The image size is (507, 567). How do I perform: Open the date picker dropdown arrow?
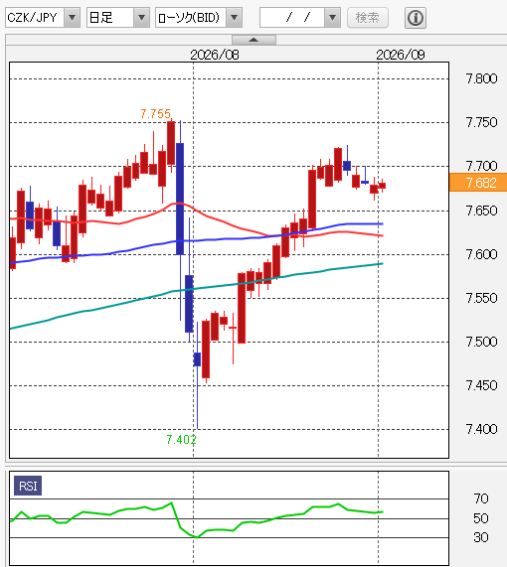pos(332,17)
